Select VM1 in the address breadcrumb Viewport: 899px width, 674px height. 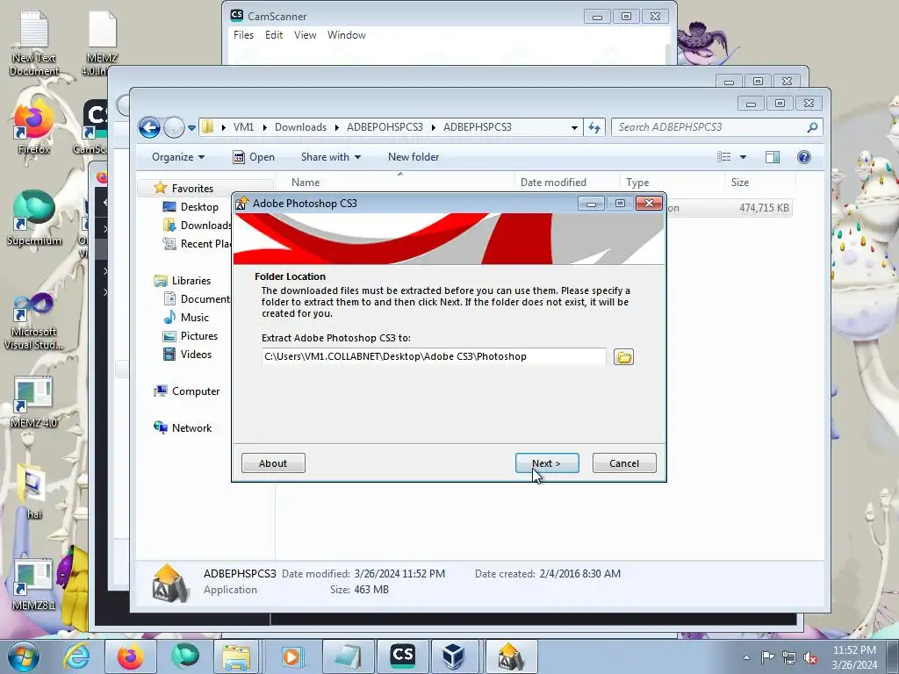[x=243, y=127]
